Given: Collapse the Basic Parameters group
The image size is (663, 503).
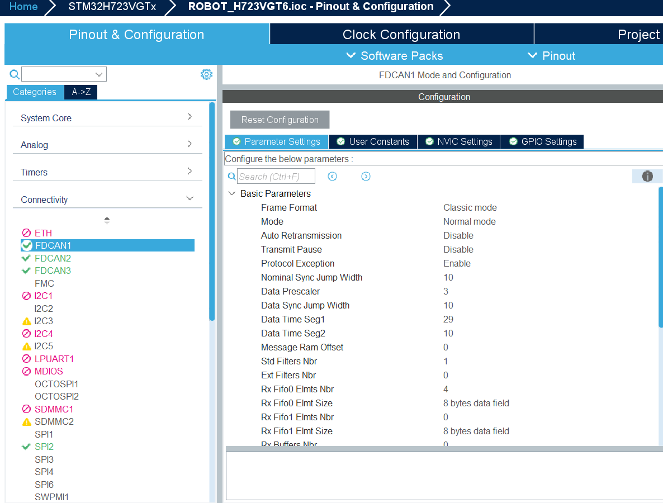Looking at the screenshot, I should click(x=231, y=193).
